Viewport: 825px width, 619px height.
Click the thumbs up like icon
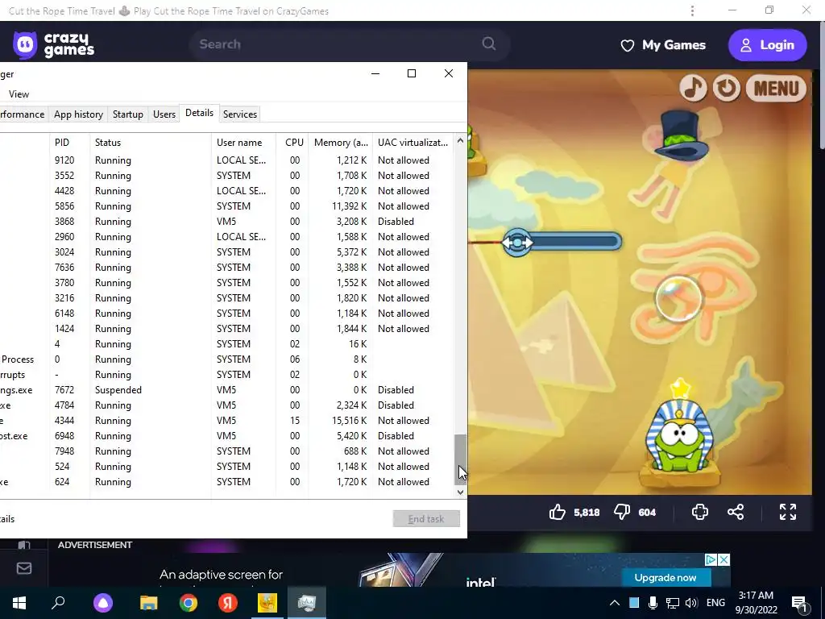click(558, 512)
